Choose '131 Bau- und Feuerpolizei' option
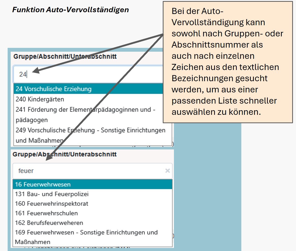296x251 pixels. [x=52, y=194]
